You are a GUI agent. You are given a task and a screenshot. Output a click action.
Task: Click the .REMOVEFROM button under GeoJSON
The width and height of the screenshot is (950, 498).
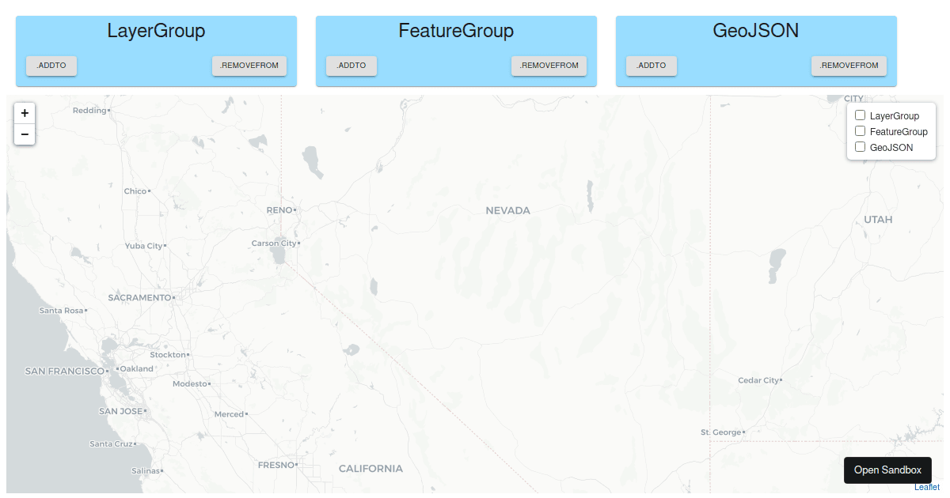[849, 66]
